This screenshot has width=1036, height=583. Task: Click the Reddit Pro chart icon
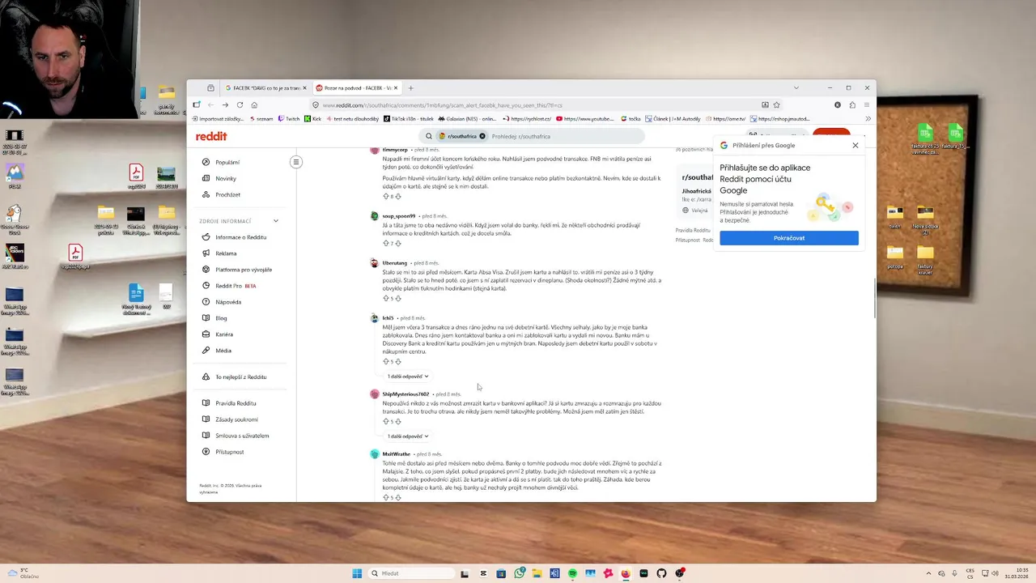click(206, 286)
